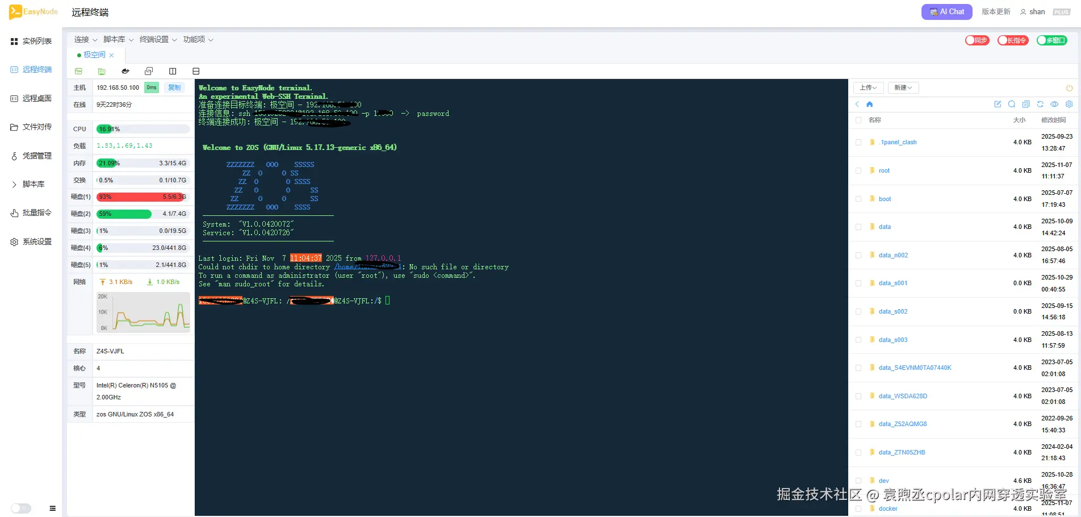Image resolution: width=1081 pixels, height=517 pixels.
Task: Open the SFTP settings gear
Action: click(1069, 104)
